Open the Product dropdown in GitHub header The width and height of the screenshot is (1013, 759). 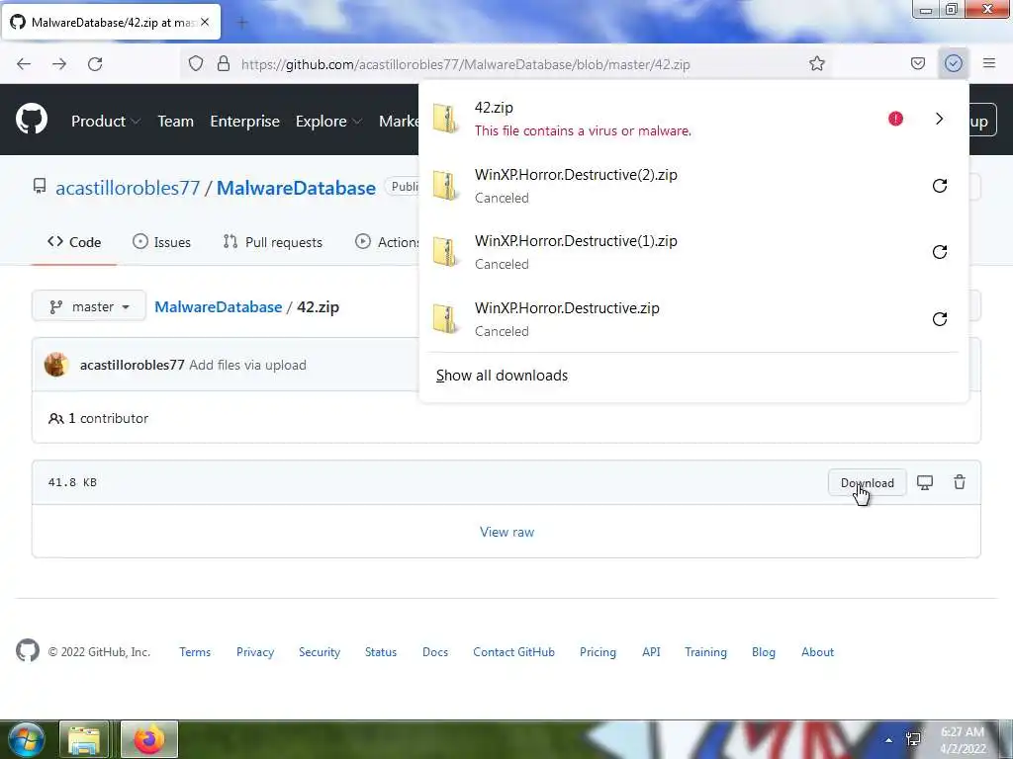tap(105, 122)
